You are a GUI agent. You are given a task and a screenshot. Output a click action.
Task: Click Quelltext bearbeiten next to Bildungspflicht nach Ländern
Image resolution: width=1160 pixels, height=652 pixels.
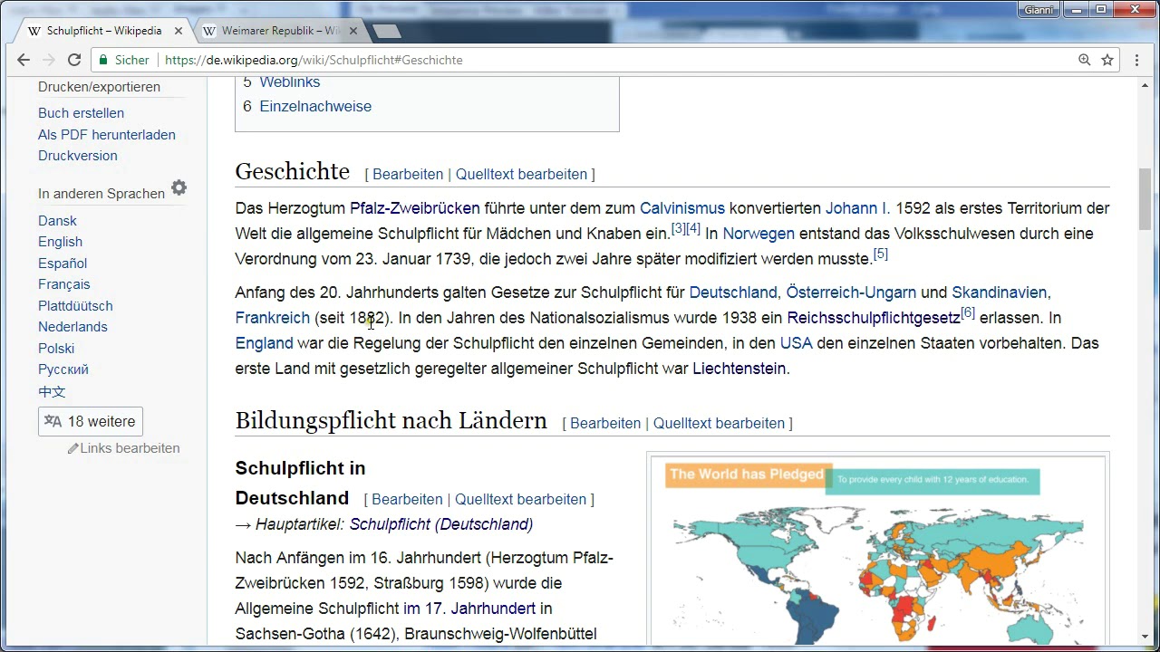(719, 423)
